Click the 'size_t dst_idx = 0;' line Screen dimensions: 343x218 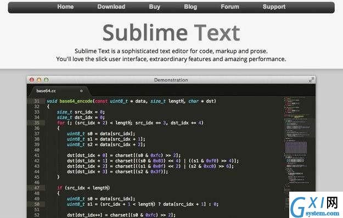[81, 118]
